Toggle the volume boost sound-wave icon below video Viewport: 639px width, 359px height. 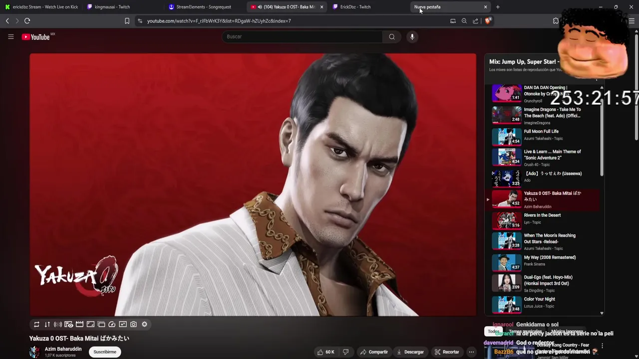point(58,324)
